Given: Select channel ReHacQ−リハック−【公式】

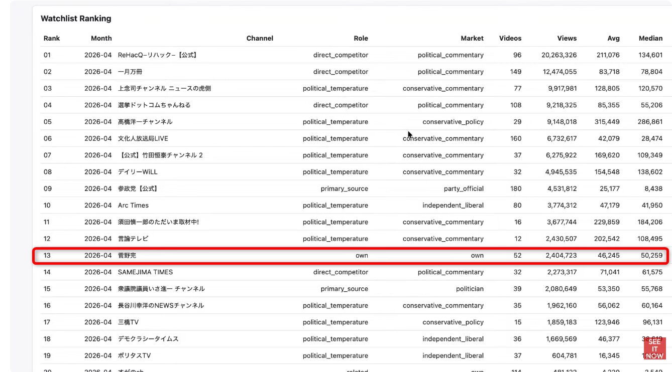Looking at the screenshot, I should point(158,55).
